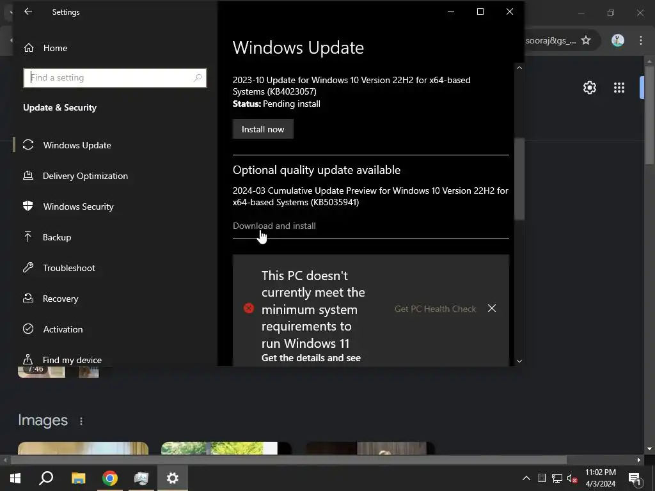Click the magnifier icon in Find a setting
The width and height of the screenshot is (655, 491).
coord(198,77)
